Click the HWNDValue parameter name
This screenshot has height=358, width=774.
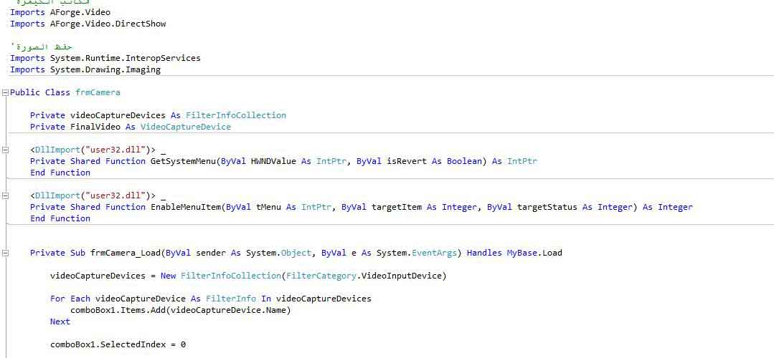[x=273, y=161]
